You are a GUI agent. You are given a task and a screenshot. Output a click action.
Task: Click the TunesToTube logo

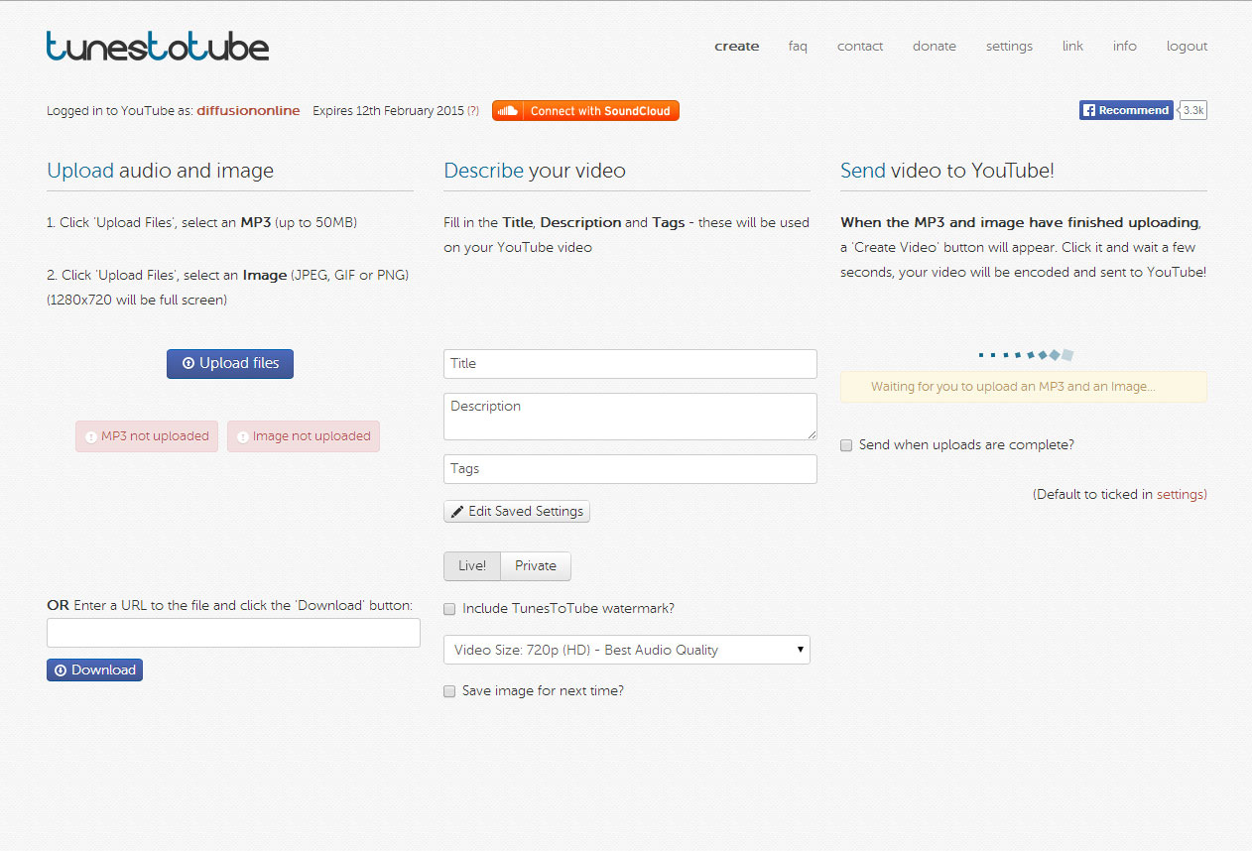(158, 46)
